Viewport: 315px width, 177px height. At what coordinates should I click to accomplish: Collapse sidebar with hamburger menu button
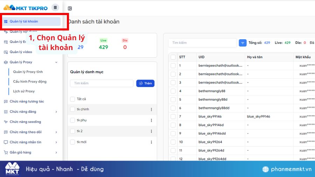55,8
